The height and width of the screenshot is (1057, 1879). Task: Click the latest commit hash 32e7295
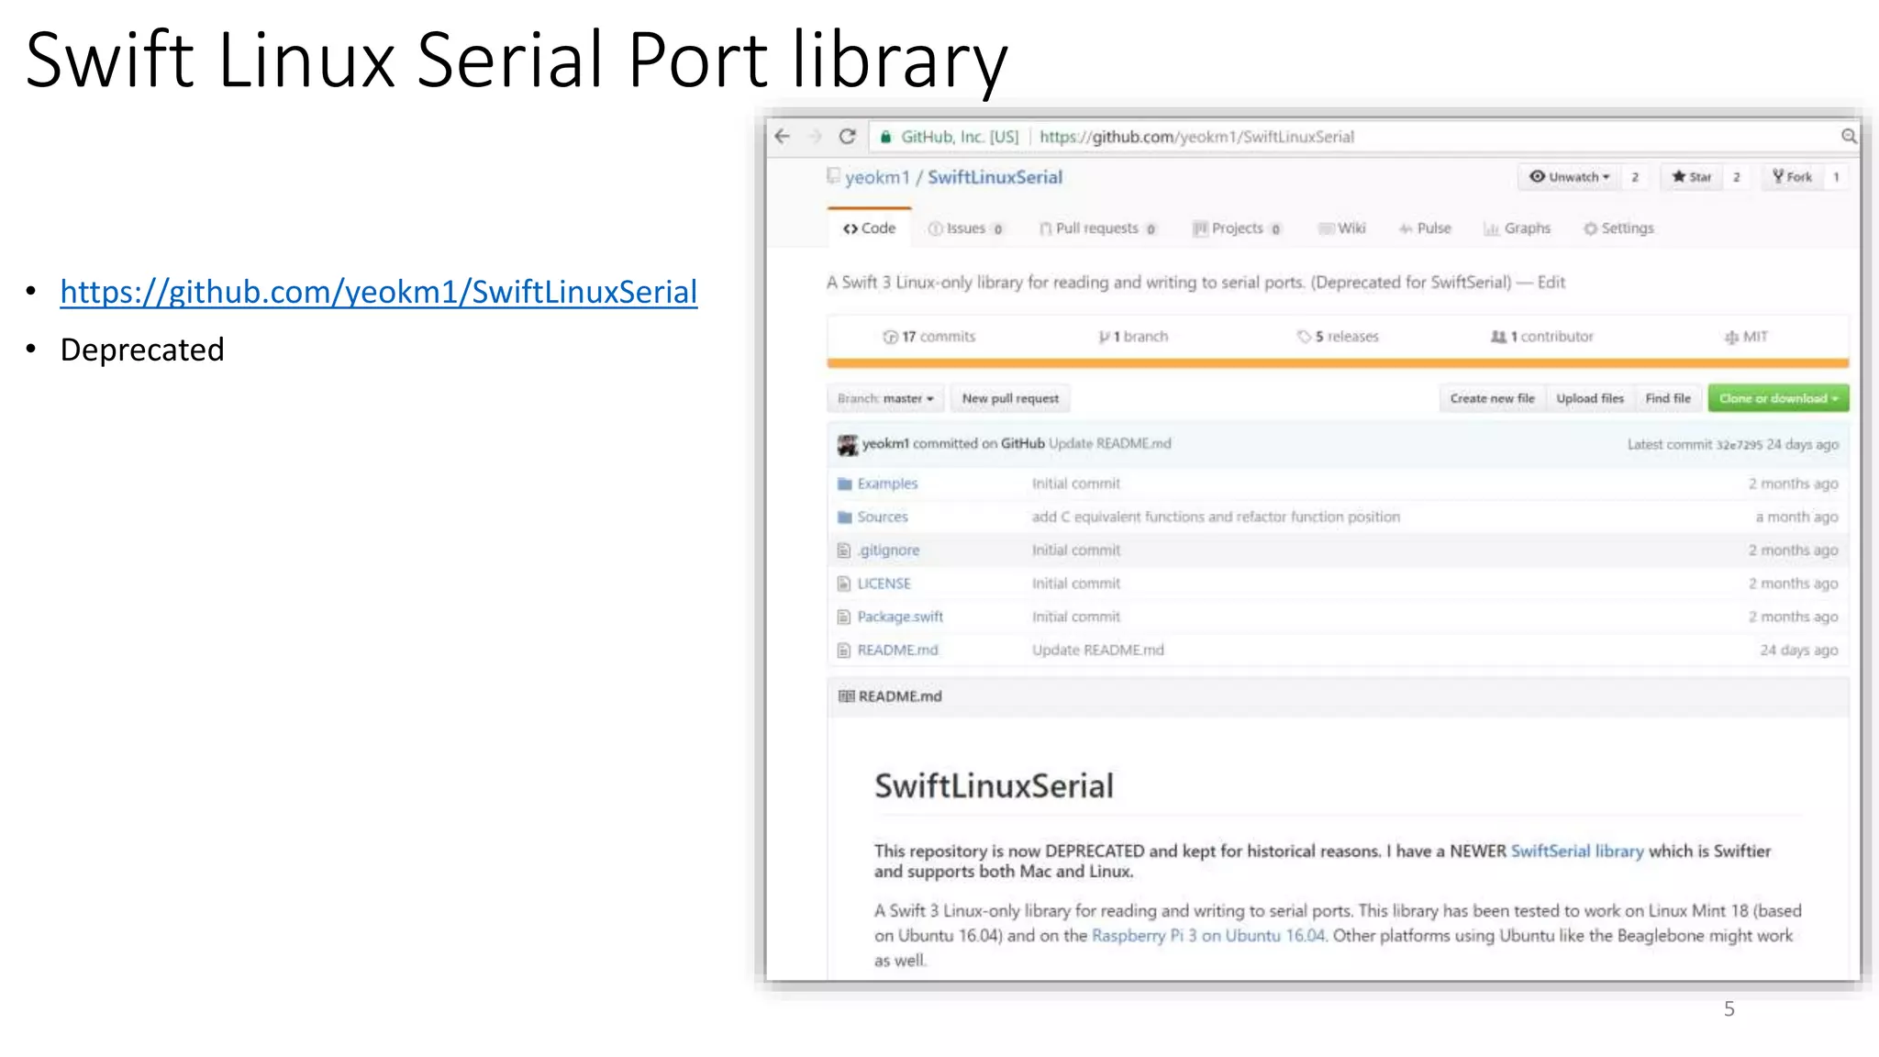tap(1739, 445)
